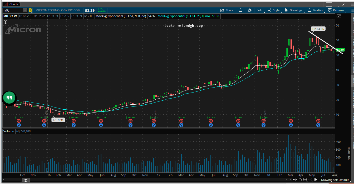Click the lightbulb icon under $2.02 earnings
Screen dimensions: 354x184
click(238, 125)
